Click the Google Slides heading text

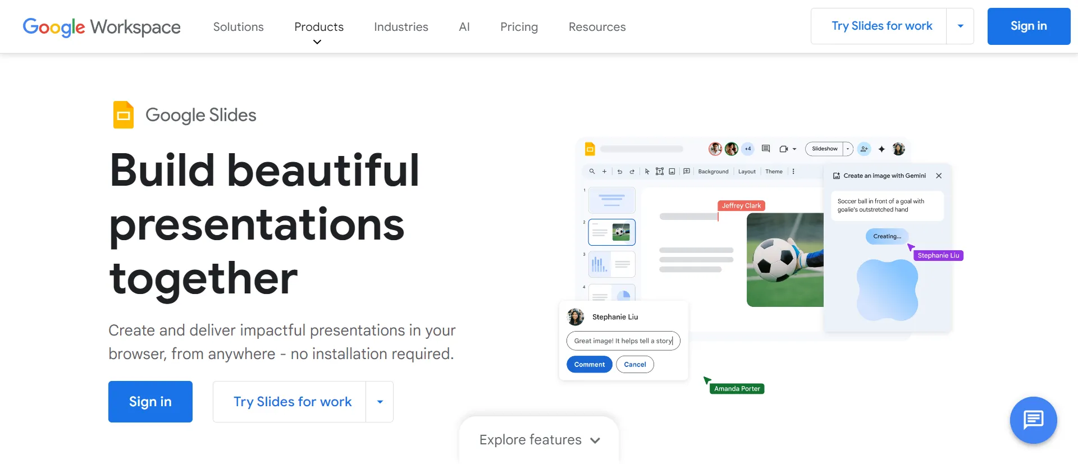pyautogui.click(x=200, y=115)
